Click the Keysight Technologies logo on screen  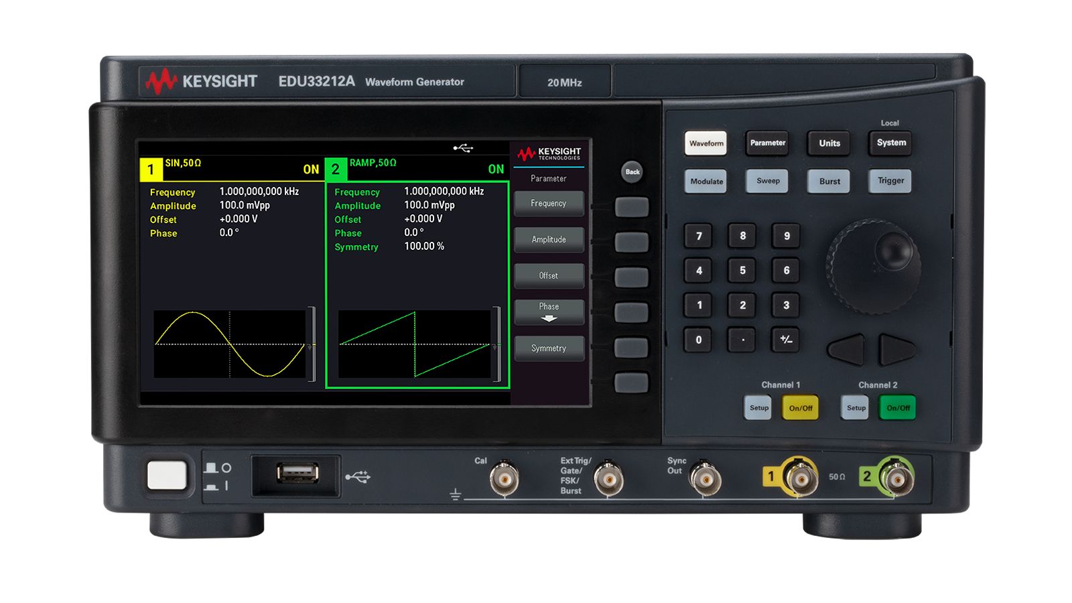coord(549,153)
